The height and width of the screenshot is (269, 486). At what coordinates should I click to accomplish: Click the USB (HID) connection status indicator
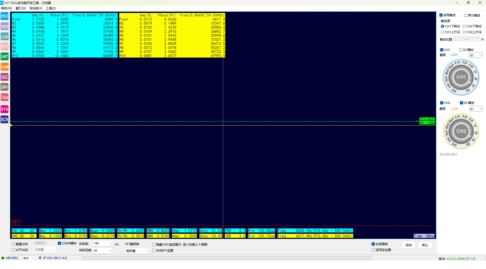[x=10, y=258]
